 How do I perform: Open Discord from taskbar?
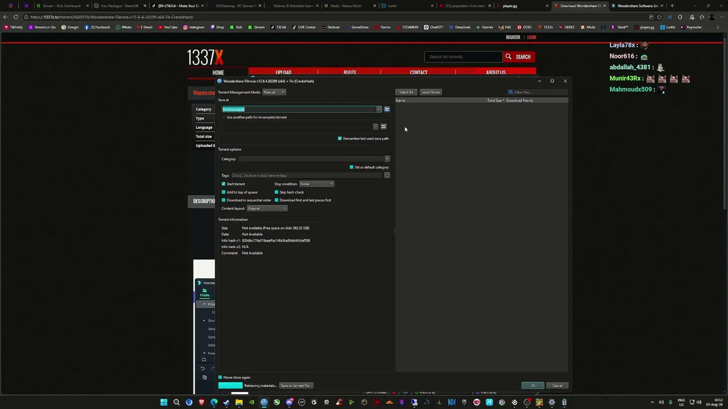pos(289,402)
